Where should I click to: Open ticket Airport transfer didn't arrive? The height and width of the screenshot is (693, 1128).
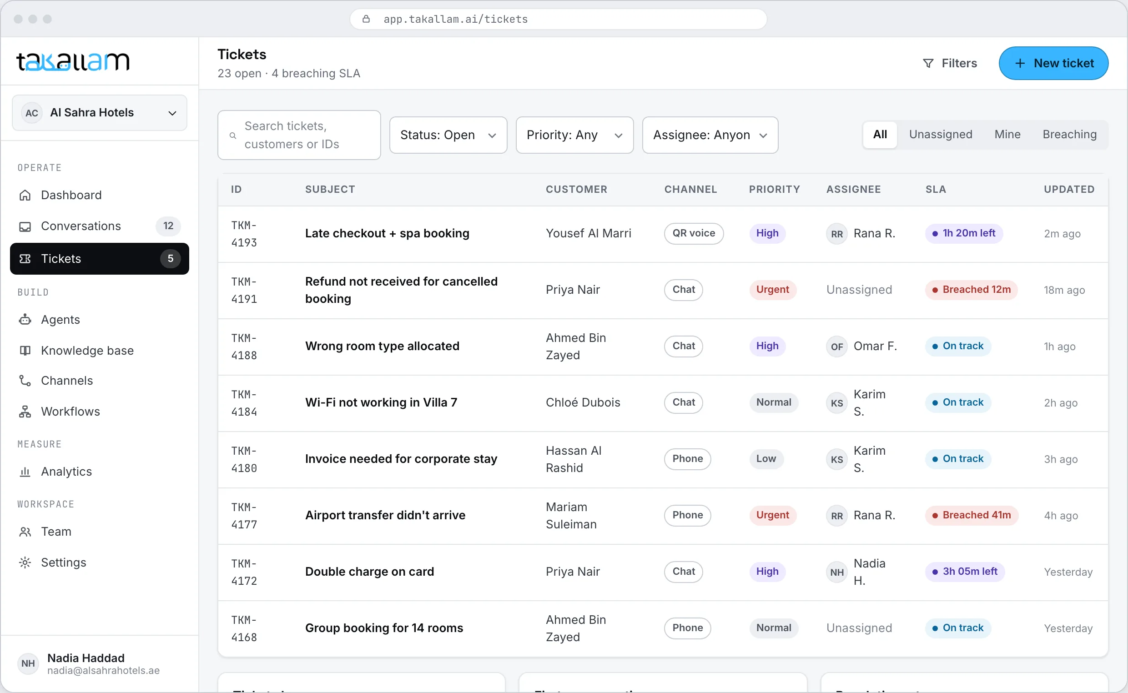(385, 516)
